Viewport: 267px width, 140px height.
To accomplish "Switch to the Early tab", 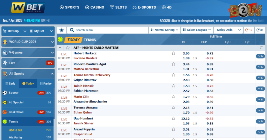I will tap(10, 84).
